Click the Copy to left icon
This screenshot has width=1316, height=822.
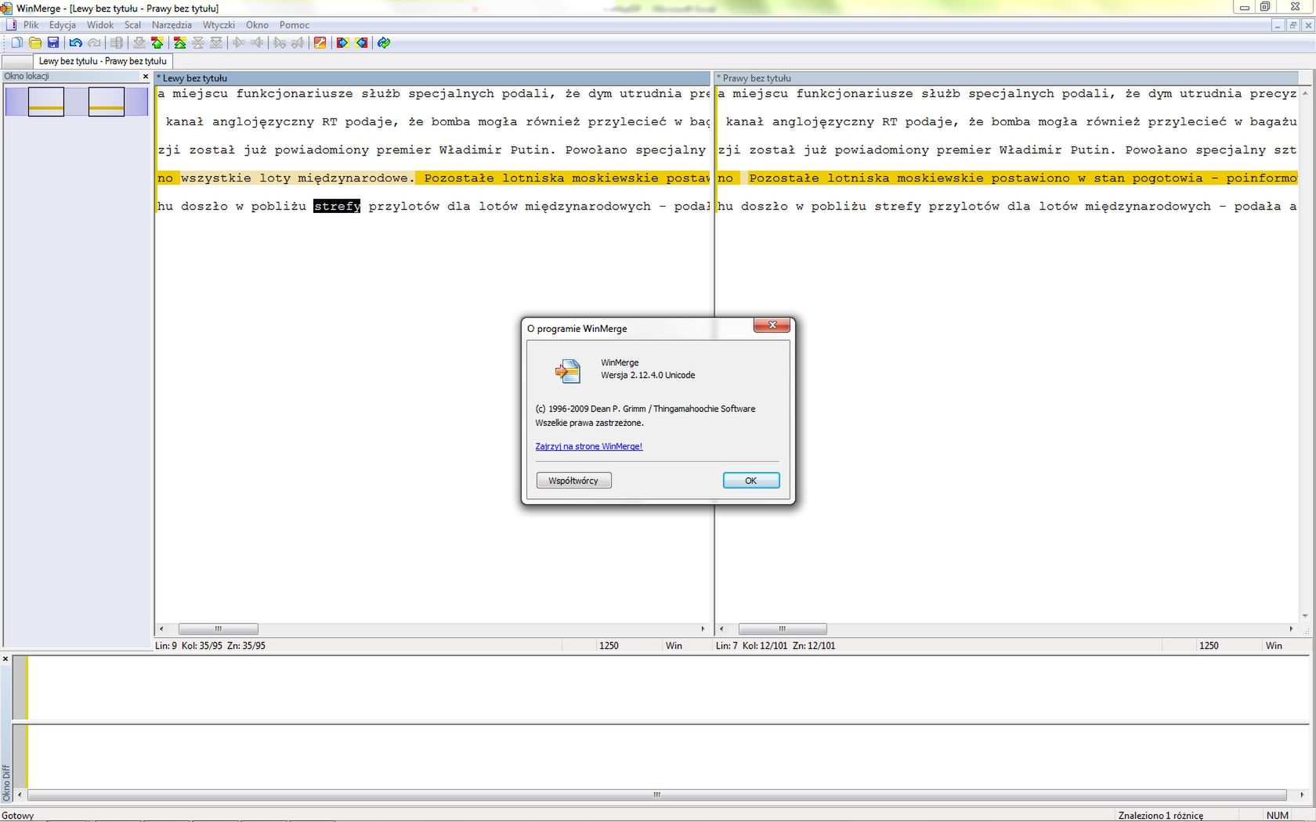click(x=257, y=43)
